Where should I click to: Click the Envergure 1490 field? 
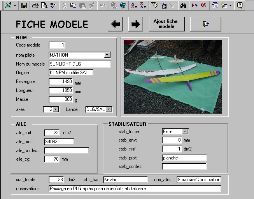click(61, 81)
